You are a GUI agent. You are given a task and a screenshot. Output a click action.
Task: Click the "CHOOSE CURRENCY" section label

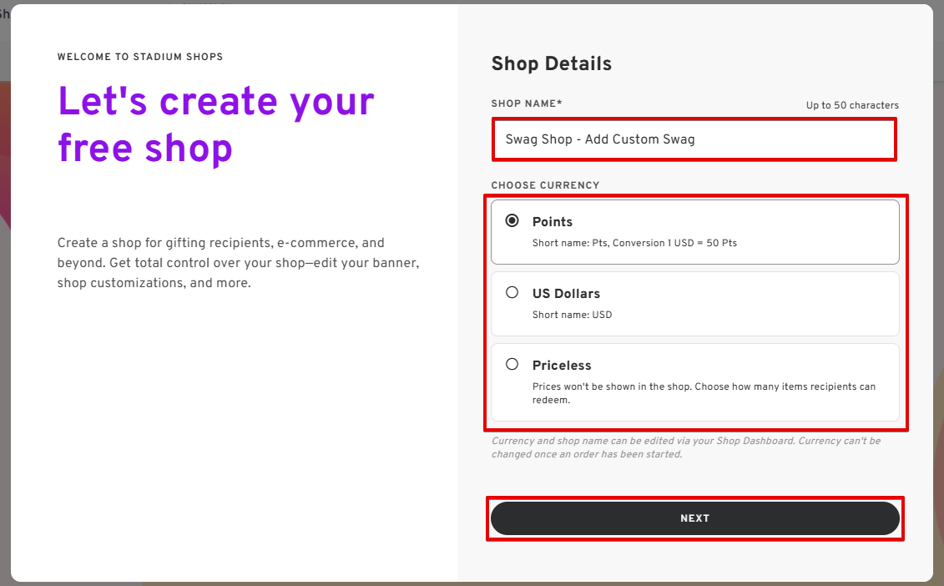click(545, 185)
